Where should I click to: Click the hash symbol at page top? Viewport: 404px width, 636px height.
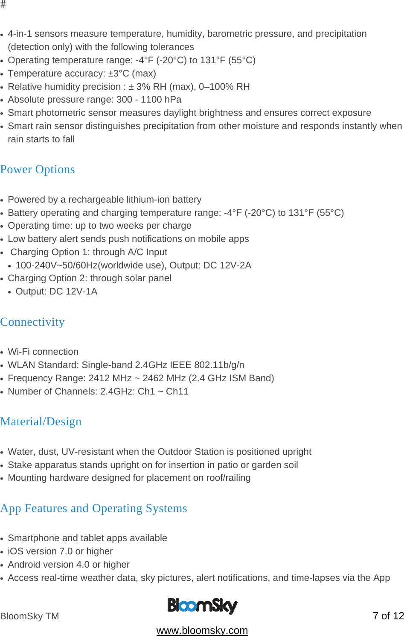tap(3, 5)
